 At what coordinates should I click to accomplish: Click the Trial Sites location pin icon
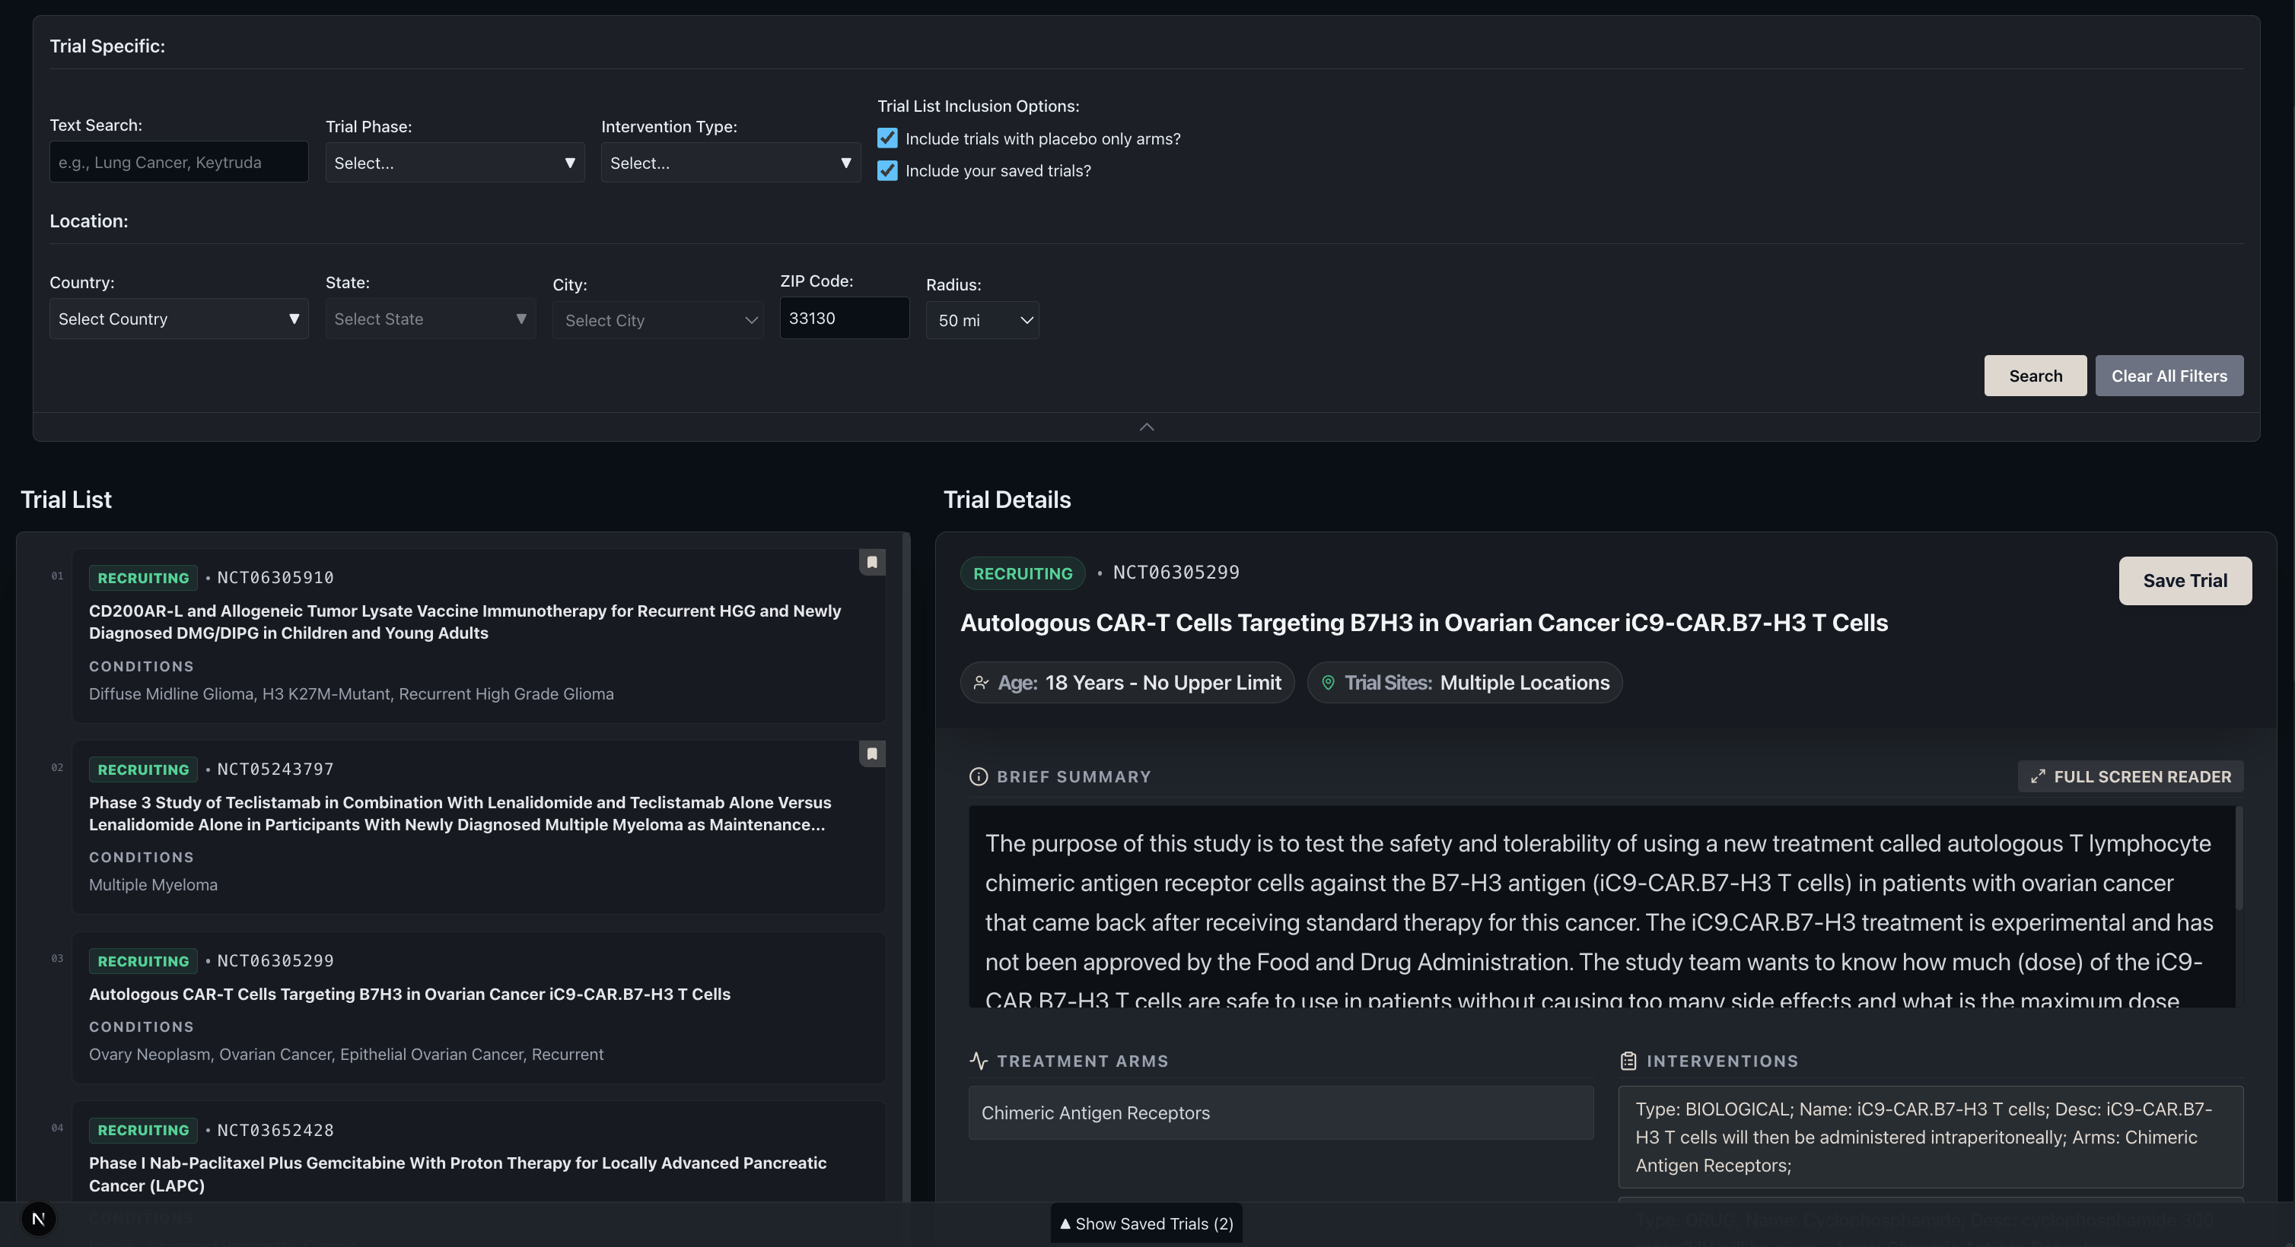pyautogui.click(x=1328, y=683)
